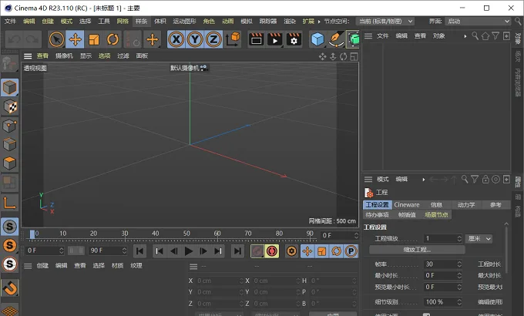The image size is (524, 316).
Task: Click 帧率 value field 30
Action: click(443, 264)
